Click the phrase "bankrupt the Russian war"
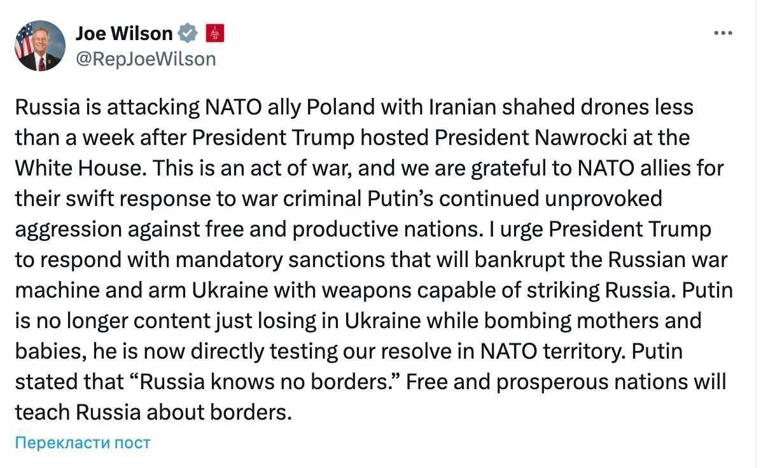This screenshot has height=468, width=761. (605, 259)
